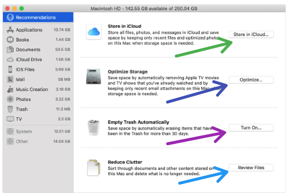
Task: Click the 3.3 GB TV size
Action: [x=64, y=119]
